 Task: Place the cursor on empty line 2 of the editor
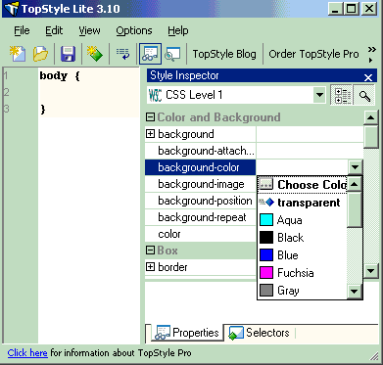coord(89,92)
